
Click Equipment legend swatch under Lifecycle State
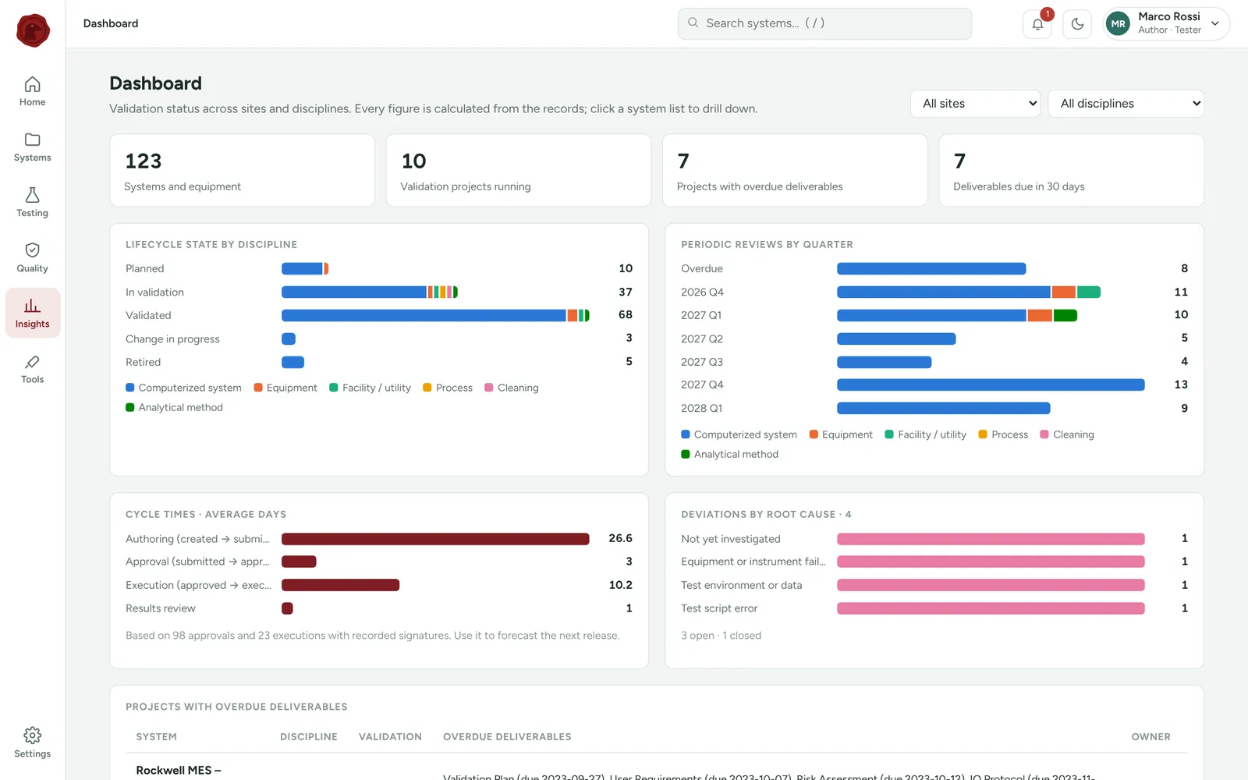[258, 388]
